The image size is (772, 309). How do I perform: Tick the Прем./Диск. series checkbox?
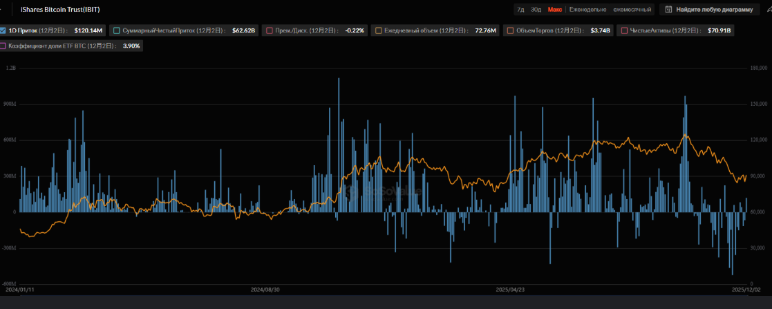[268, 30]
